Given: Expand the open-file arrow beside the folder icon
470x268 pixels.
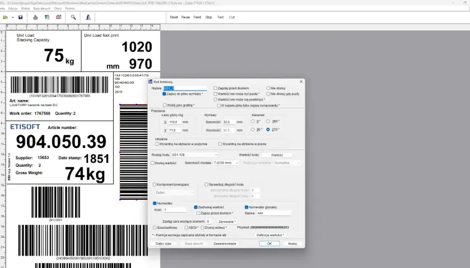Looking at the screenshot, I should pyautogui.click(x=12, y=17).
